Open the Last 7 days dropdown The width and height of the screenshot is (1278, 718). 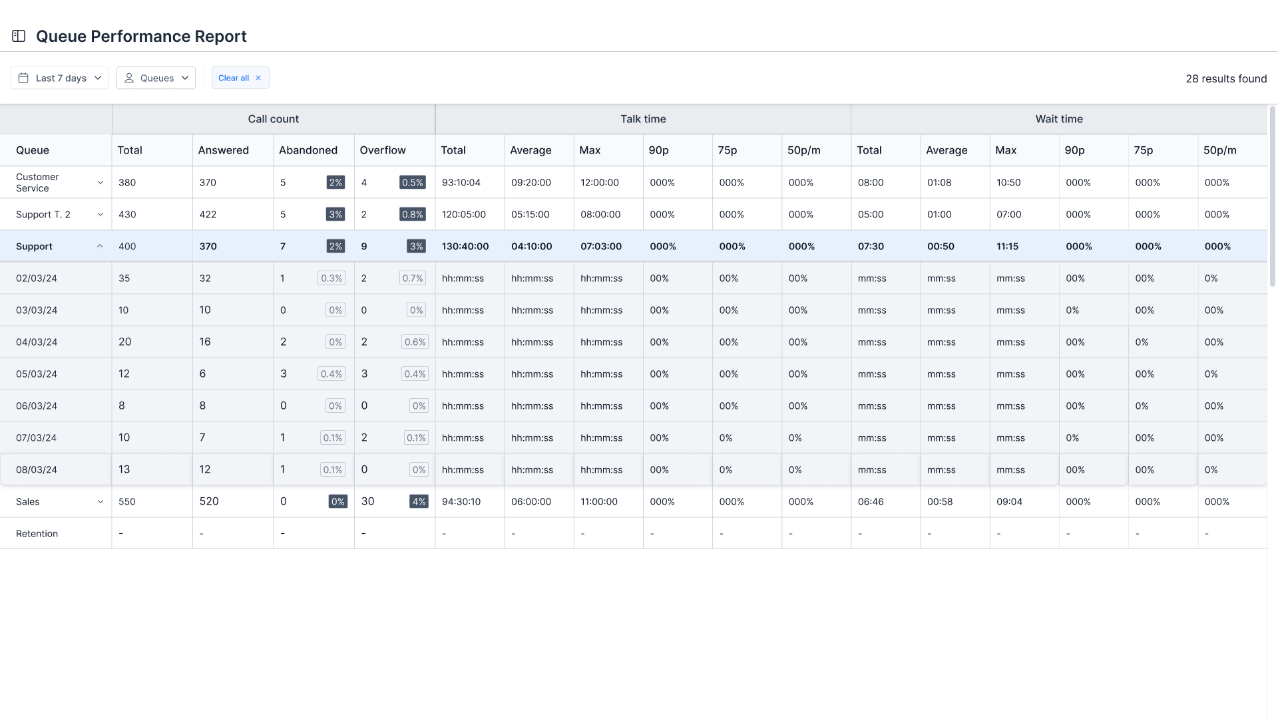tap(59, 78)
